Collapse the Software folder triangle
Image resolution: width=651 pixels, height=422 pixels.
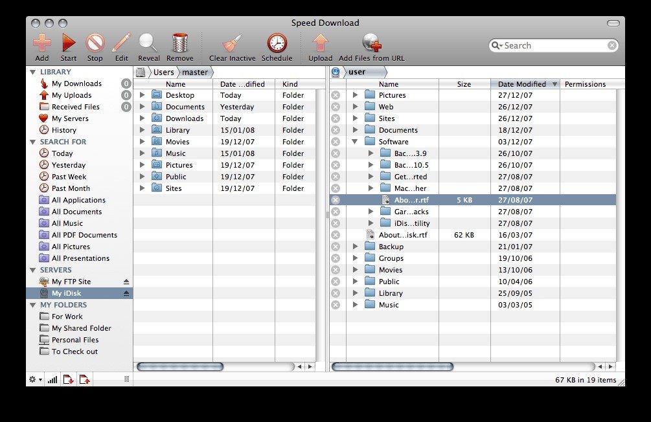[355, 142]
